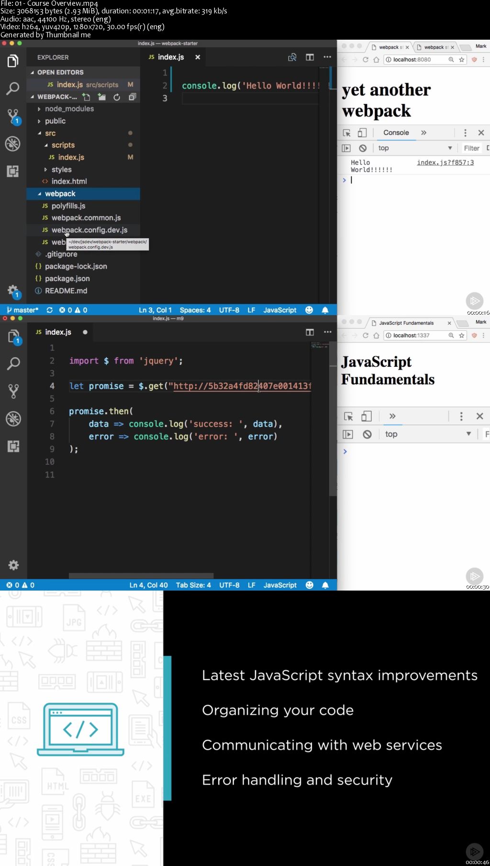The width and height of the screenshot is (490, 866).
Task: Show more DevTools tabs in localhost:1337 window
Action: pos(392,416)
